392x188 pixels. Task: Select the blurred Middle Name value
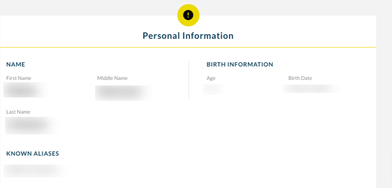coord(124,93)
